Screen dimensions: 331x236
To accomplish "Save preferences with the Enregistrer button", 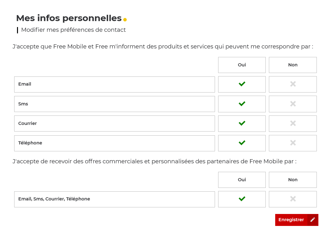I will pyautogui.click(x=291, y=220).
